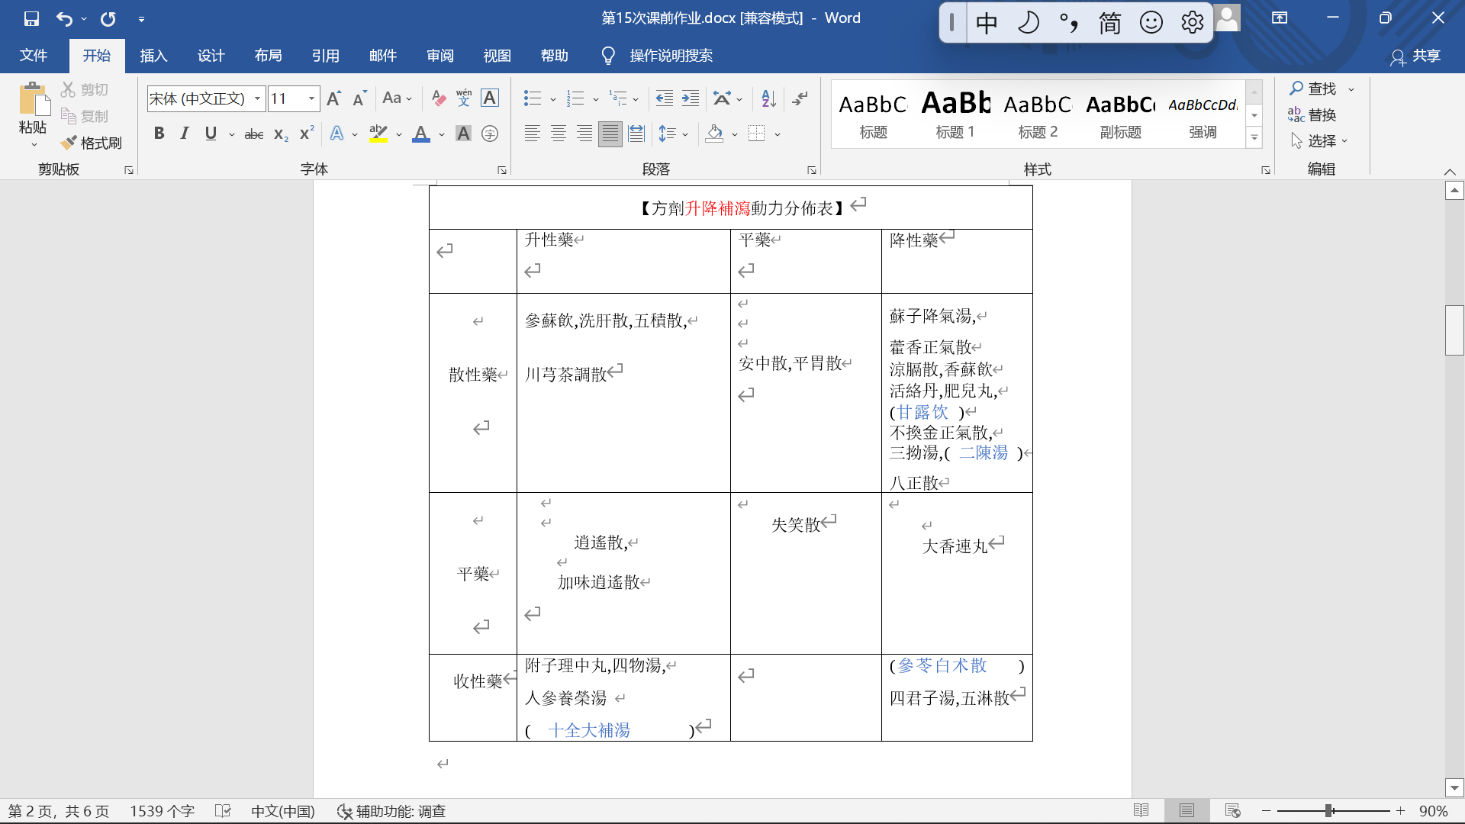Switch to the 布局 tab
Image resolution: width=1465 pixels, height=824 pixels.
coord(268,56)
